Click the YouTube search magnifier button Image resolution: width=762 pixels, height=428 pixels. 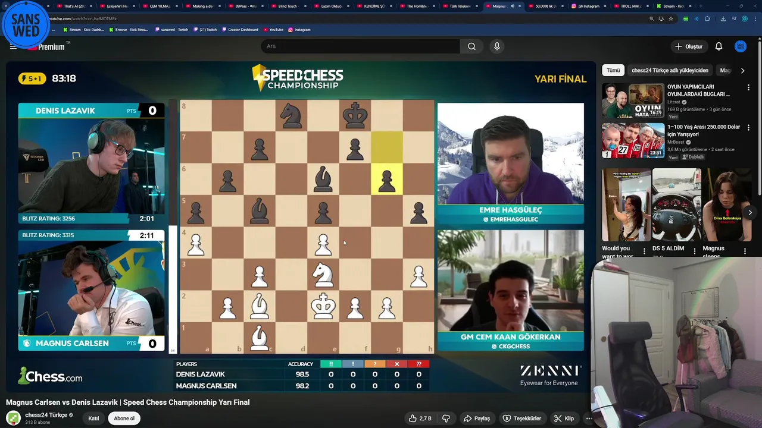pos(471,46)
